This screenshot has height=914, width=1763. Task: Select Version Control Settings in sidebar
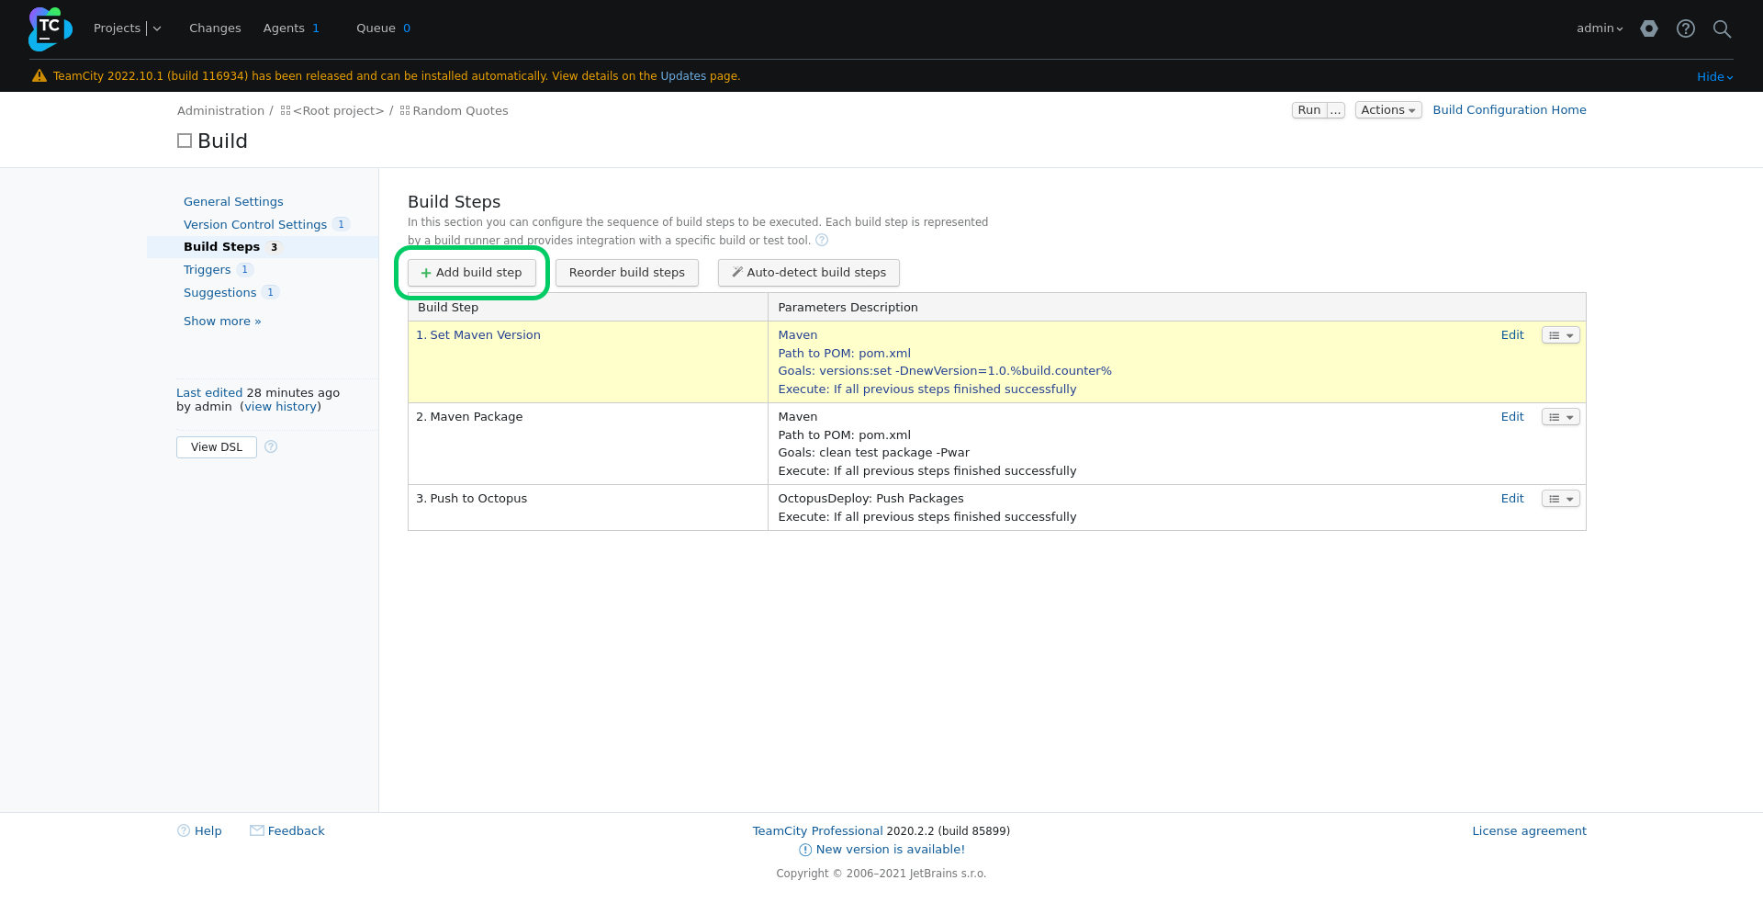pos(255,225)
